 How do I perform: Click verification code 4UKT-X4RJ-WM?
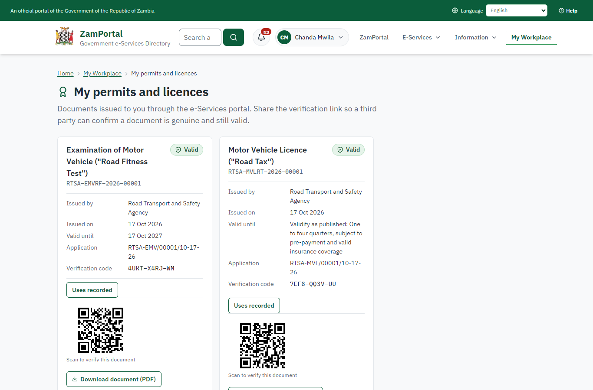(x=151, y=268)
